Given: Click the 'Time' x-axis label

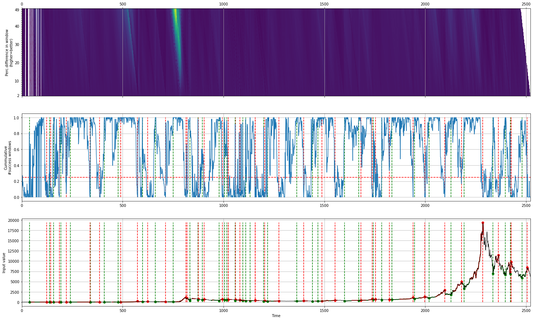Looking at the screenshot, I should 276,316.
